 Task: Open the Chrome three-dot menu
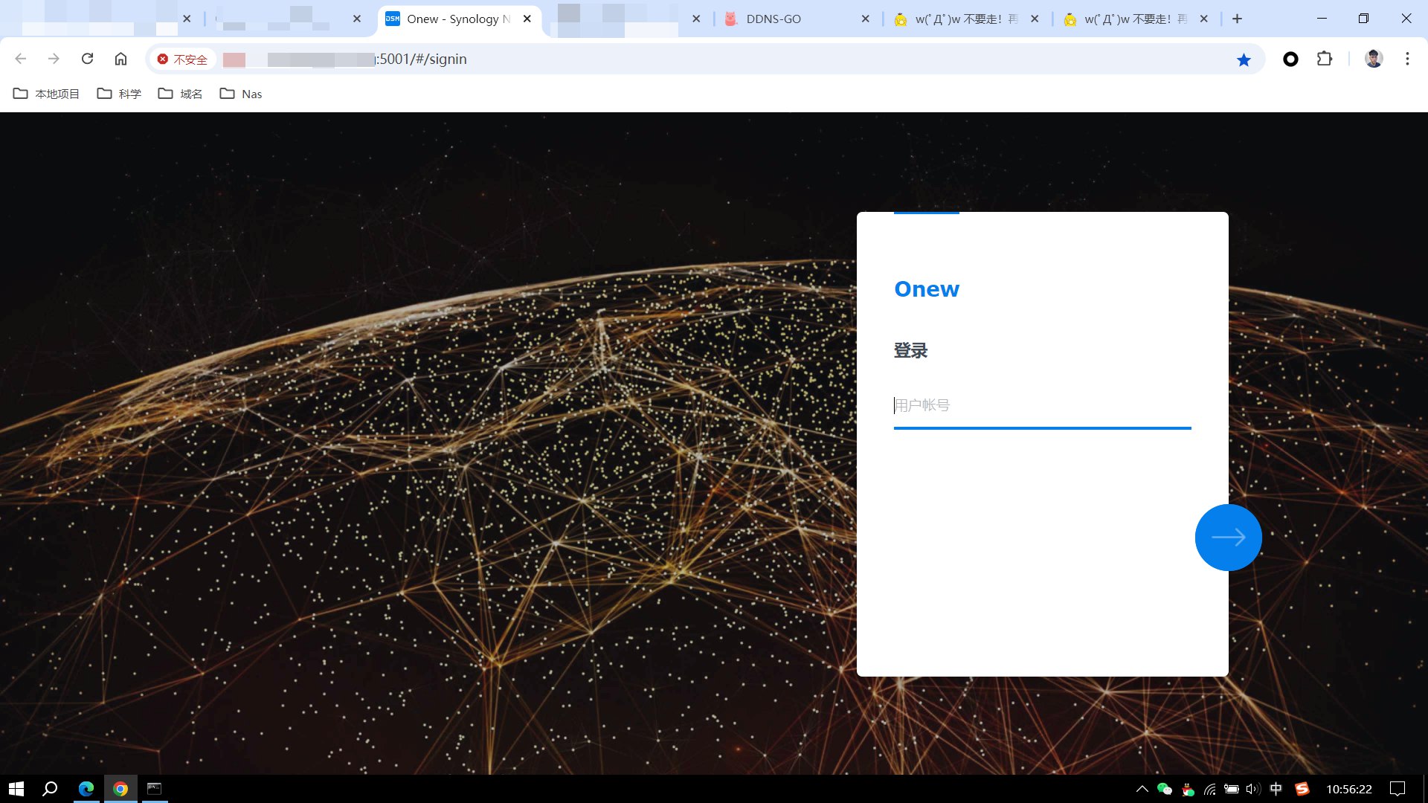point(1407,59)
